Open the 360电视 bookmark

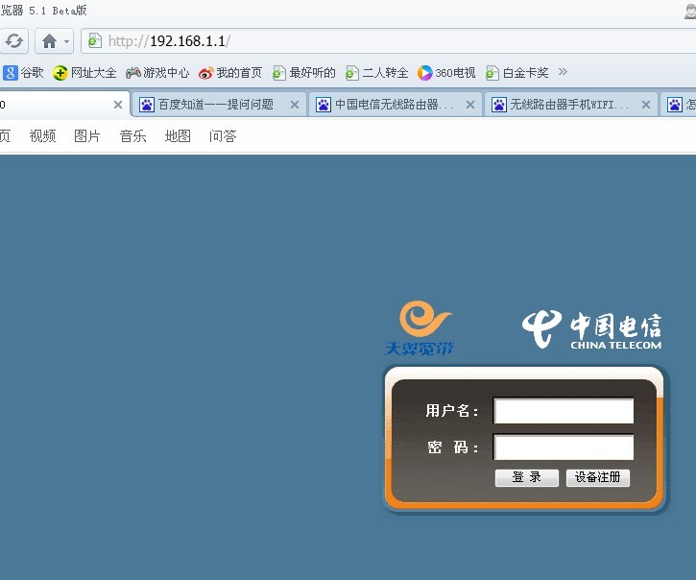tap(446, 72)
